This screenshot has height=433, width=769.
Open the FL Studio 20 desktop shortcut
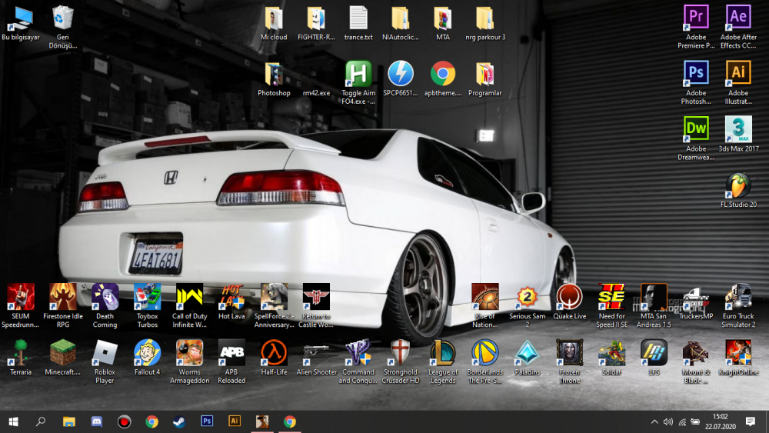click(x=738, y=186)
